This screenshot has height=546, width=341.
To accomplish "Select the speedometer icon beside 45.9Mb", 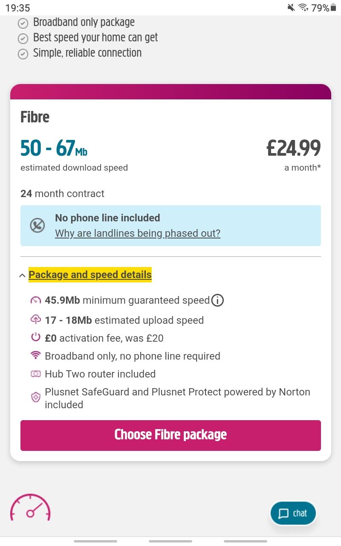I will [36, 300].
